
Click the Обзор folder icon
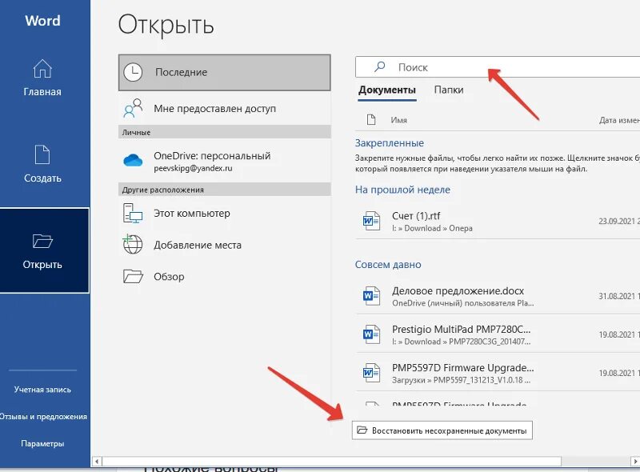tap(133, 277)
